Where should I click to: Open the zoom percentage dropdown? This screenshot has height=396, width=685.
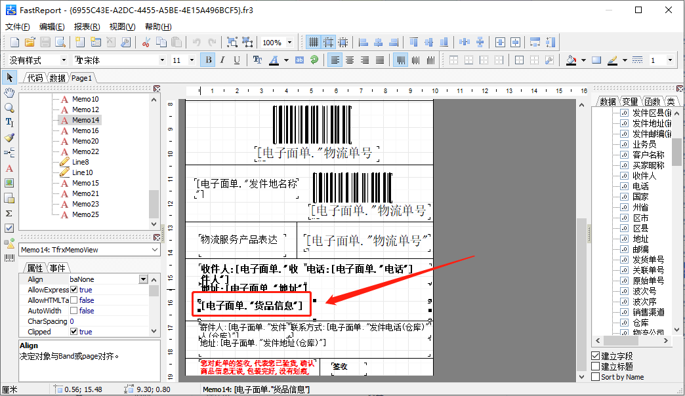(289, 43)
